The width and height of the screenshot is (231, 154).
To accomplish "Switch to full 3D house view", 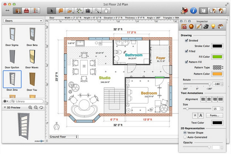I will (221, 11).
